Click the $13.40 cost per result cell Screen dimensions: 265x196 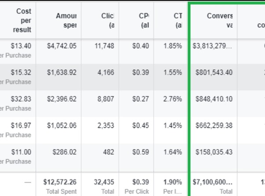click(x=22, y=46)
